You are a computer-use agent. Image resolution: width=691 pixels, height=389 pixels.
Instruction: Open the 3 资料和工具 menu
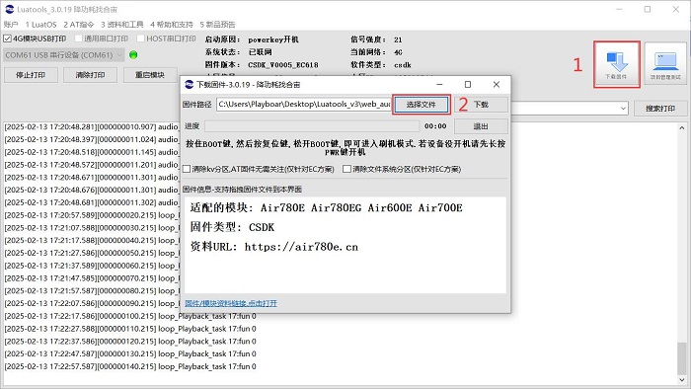pos(122,25)
